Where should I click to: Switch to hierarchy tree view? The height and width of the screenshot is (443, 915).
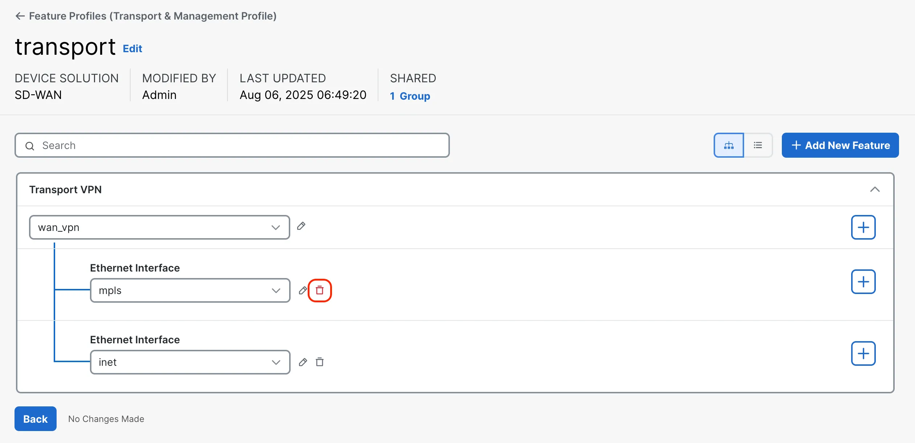pyautogui.click(x=729, y=145)
